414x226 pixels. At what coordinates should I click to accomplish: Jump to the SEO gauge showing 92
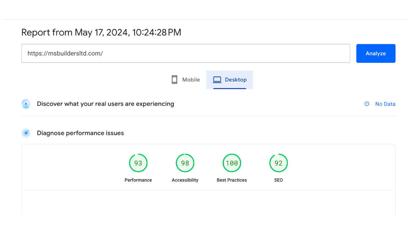pos(278,163)
